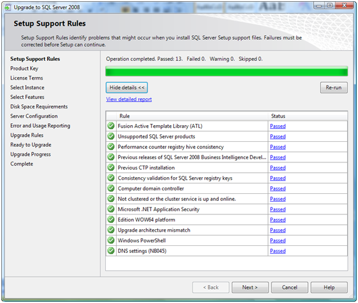This screenshot has width=358, height=303.
Task: Click green check icon for Windows PowerShell
Action: pos(111,240)
